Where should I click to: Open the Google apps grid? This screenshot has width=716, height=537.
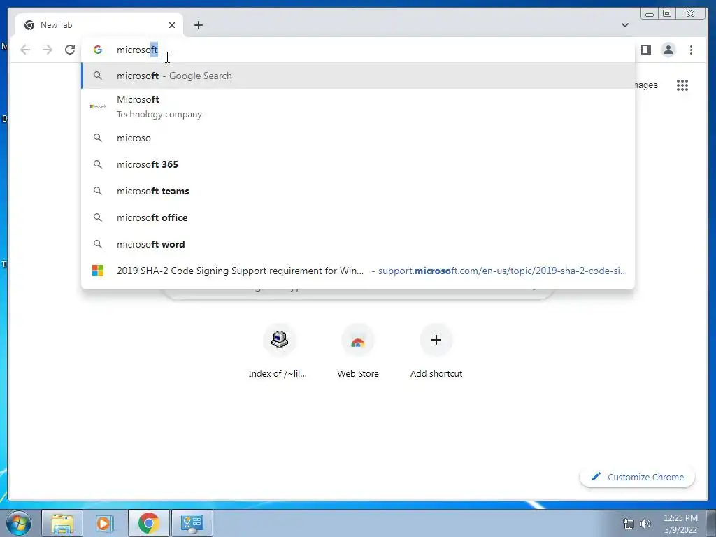coord(682,85)
